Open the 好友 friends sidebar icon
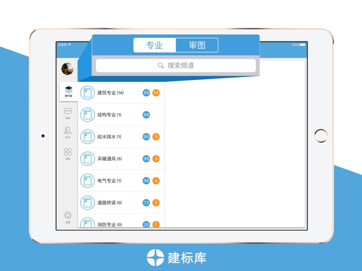362x271 pixels. [68, 133]
